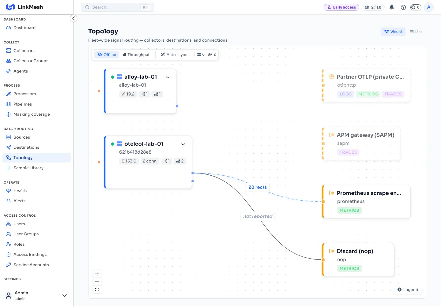Switch to Visual view
Screen dimensions: 441x306
point(393,32)
